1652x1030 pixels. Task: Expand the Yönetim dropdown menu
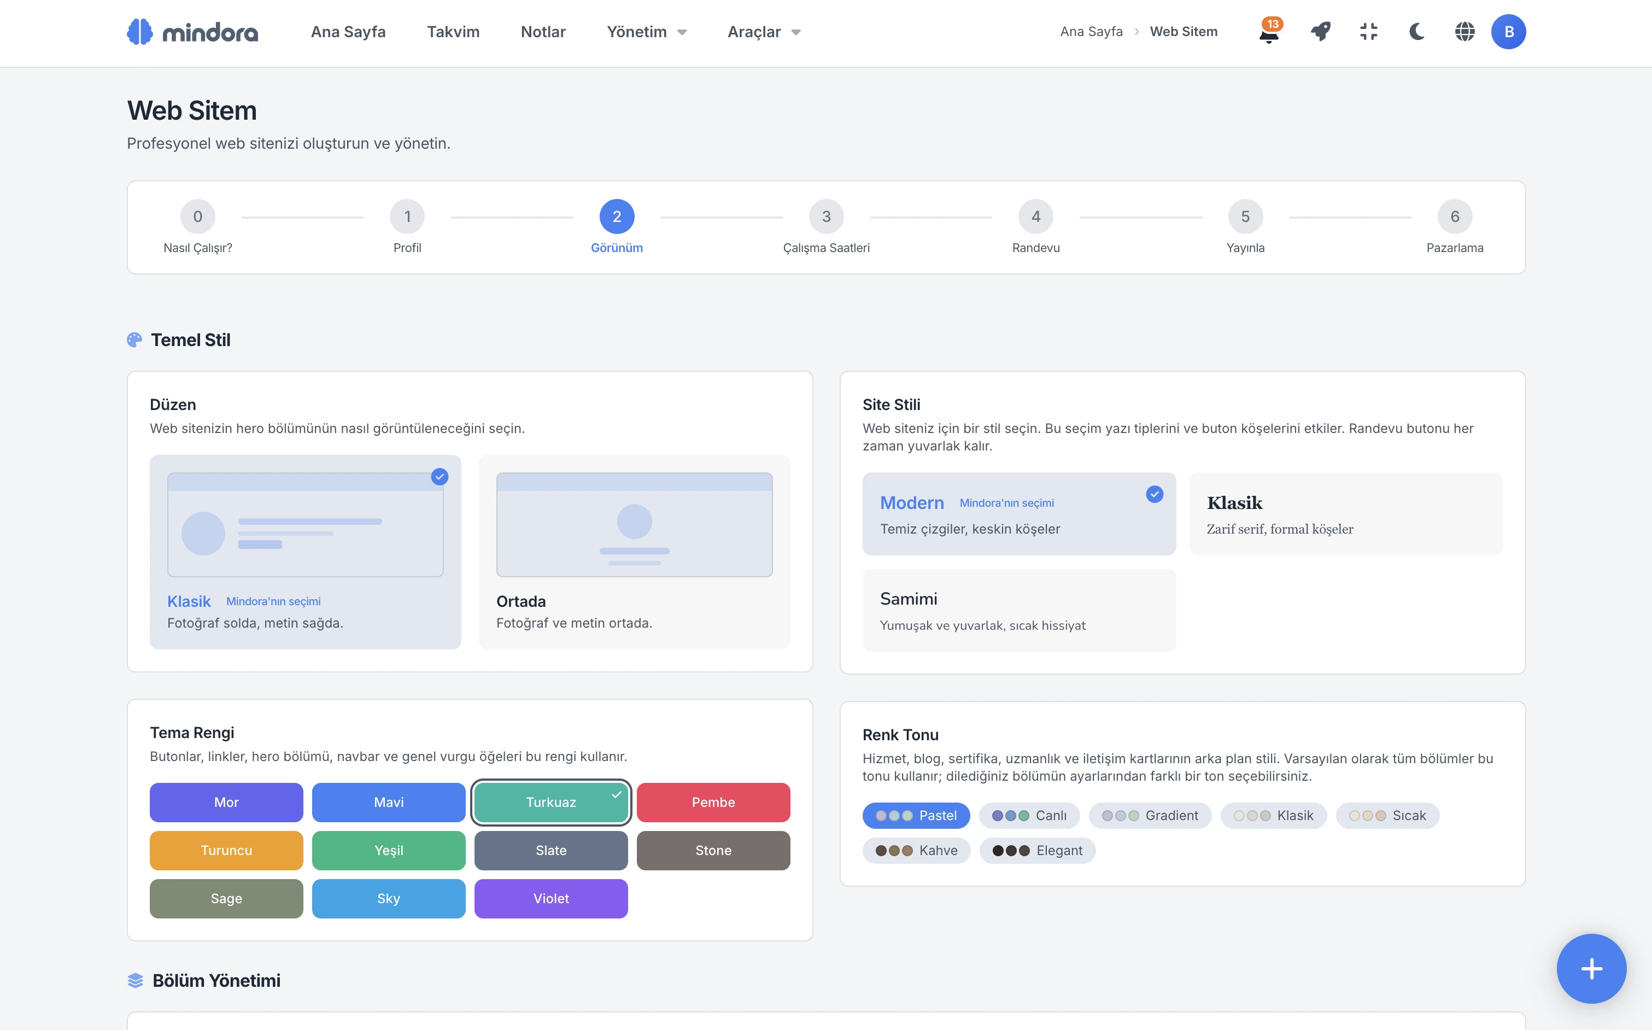(647, 32)
